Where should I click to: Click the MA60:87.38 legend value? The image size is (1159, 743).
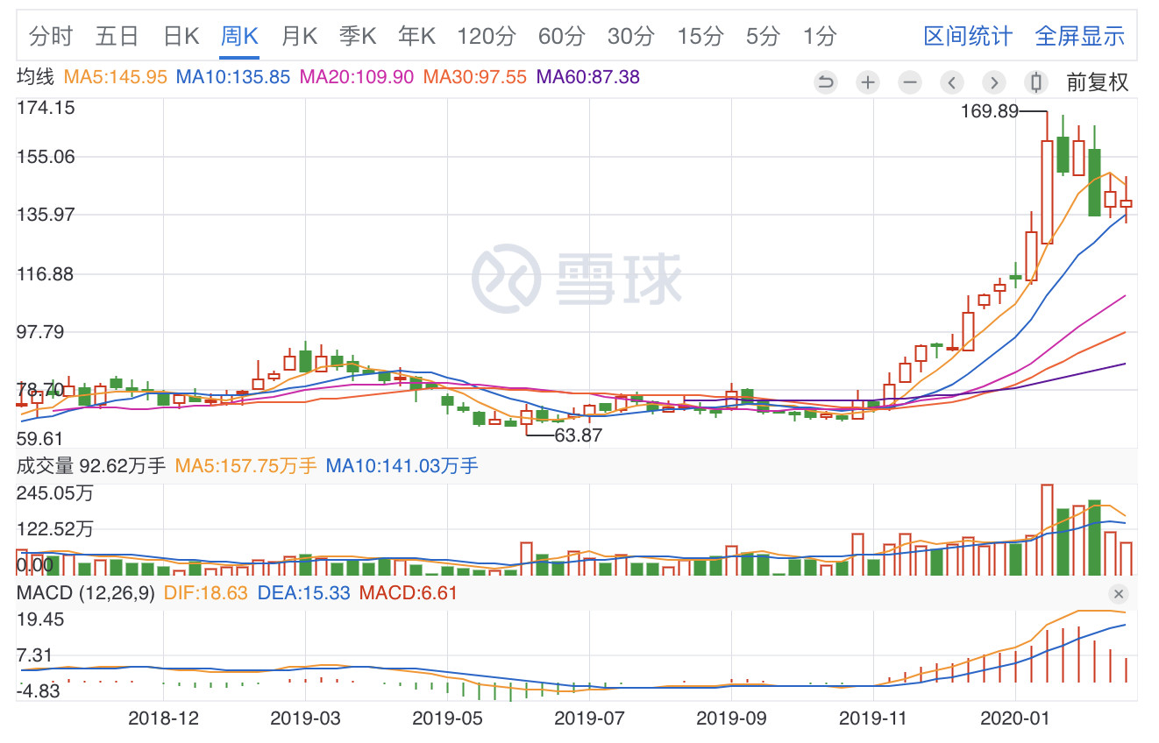[x=588, y=77]
